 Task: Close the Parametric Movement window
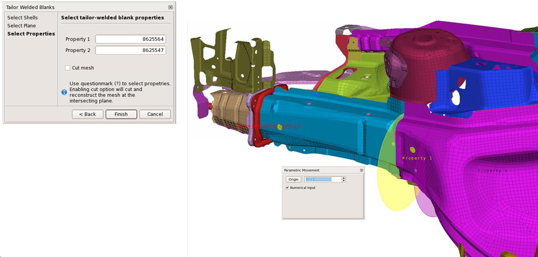point(361,170)
